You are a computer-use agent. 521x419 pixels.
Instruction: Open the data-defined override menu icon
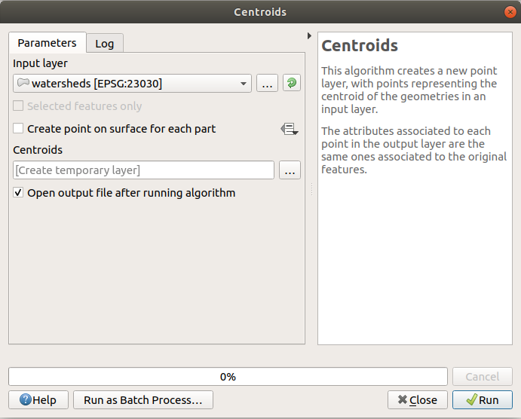pos(290,130)
